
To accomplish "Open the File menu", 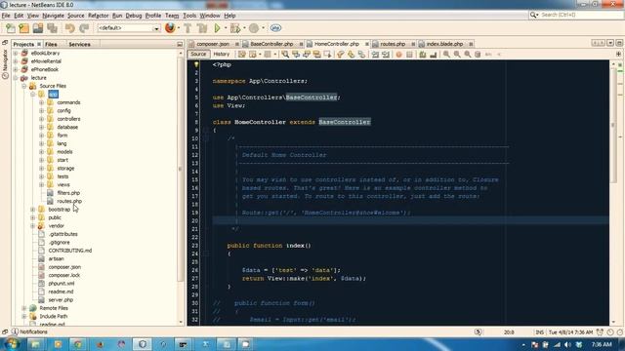I will pos(6,16).
